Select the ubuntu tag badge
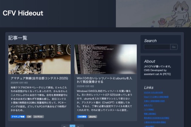This screenshot has height=127, width=191. pyautogui.click(x=92, y=117)
